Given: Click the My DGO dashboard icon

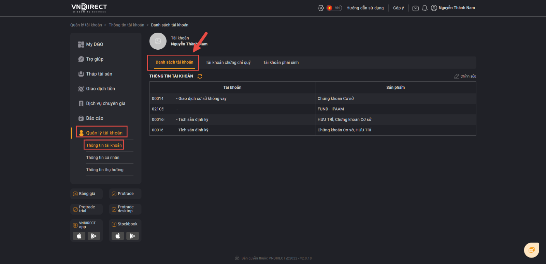Looking at the screenshot, I should pyautogui.click(x=81, y=44).
